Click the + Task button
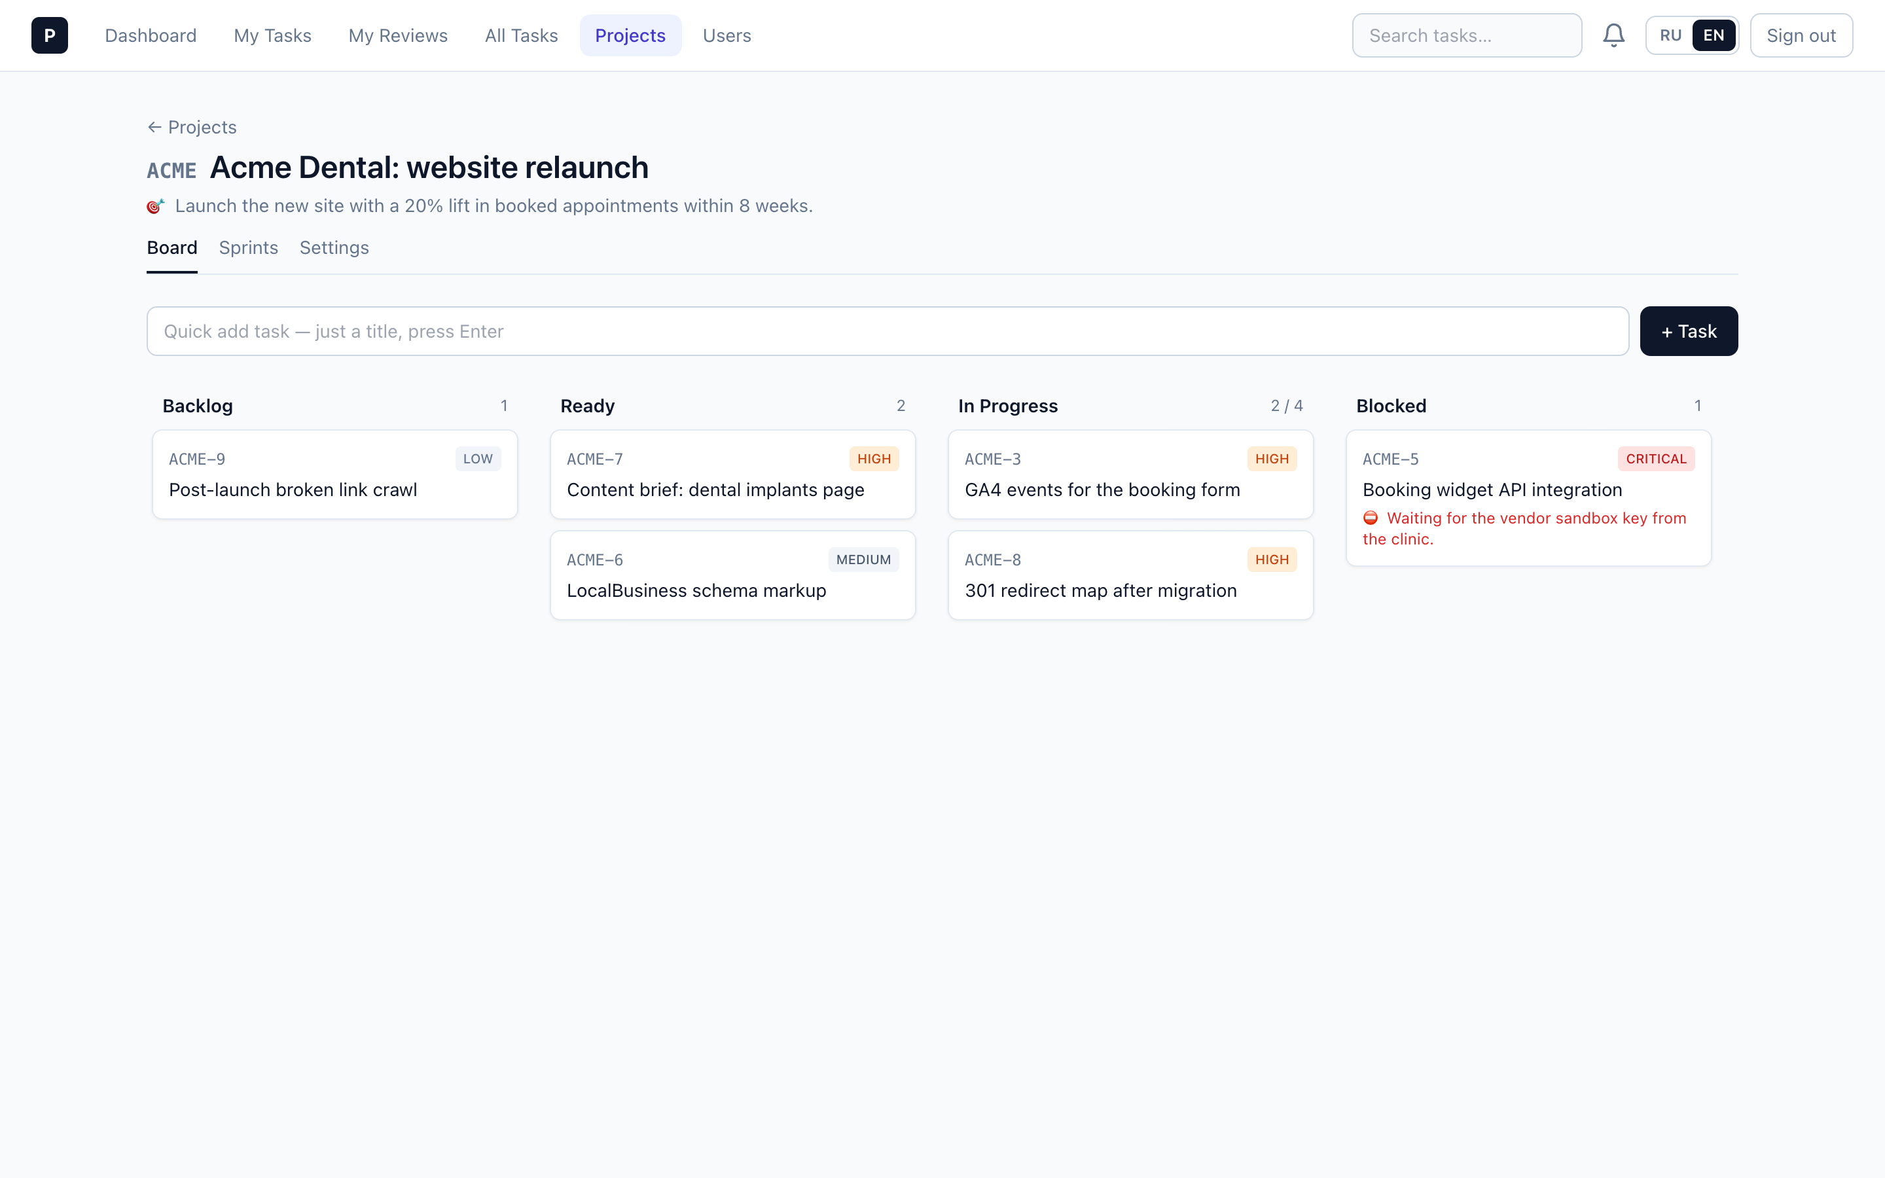Viewport: 1885px width, 1178px height. tap(1688, 331)
